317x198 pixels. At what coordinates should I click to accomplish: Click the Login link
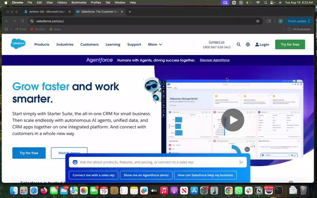point(262,45)
